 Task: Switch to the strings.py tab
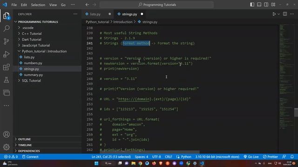[x=130, y=14]
